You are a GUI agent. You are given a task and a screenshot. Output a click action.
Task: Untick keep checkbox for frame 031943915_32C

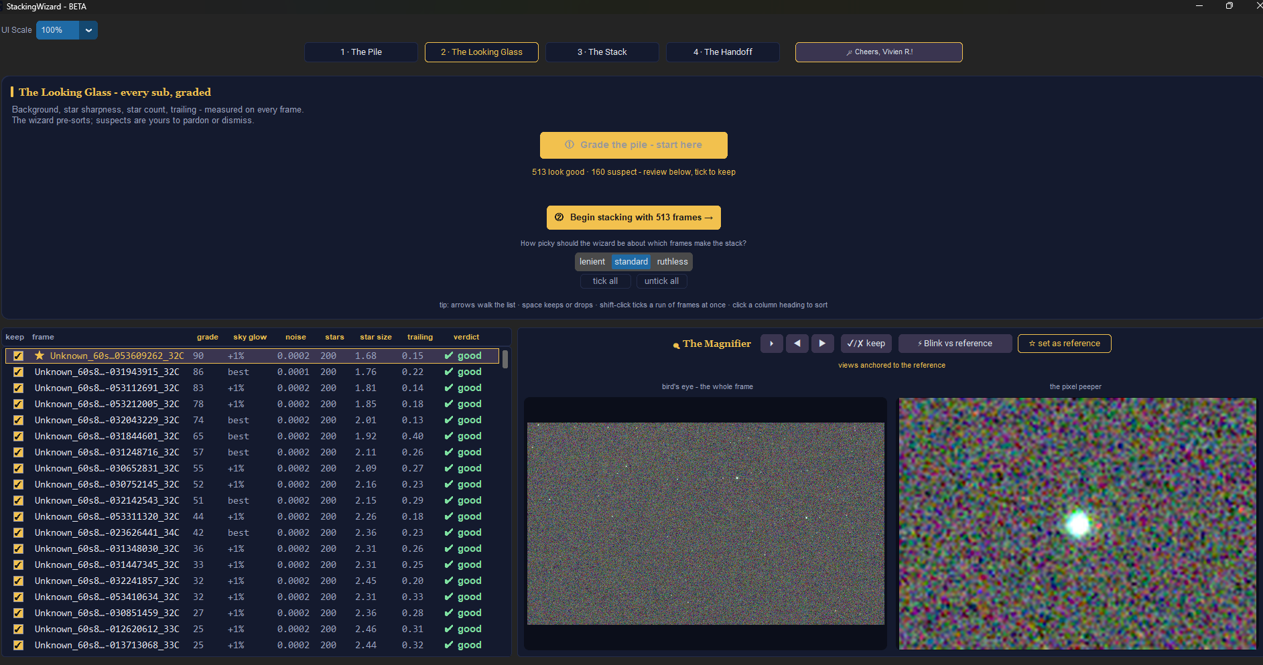click(18, 372)
